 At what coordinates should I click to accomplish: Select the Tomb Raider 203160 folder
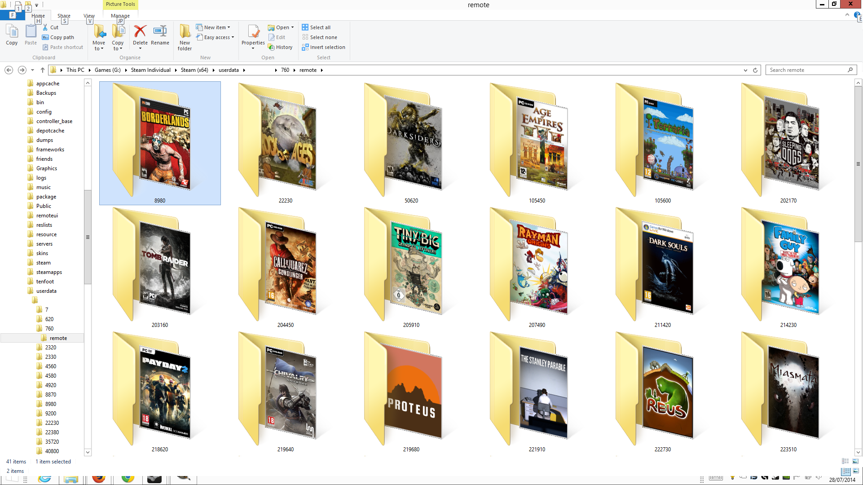[160, 267]
